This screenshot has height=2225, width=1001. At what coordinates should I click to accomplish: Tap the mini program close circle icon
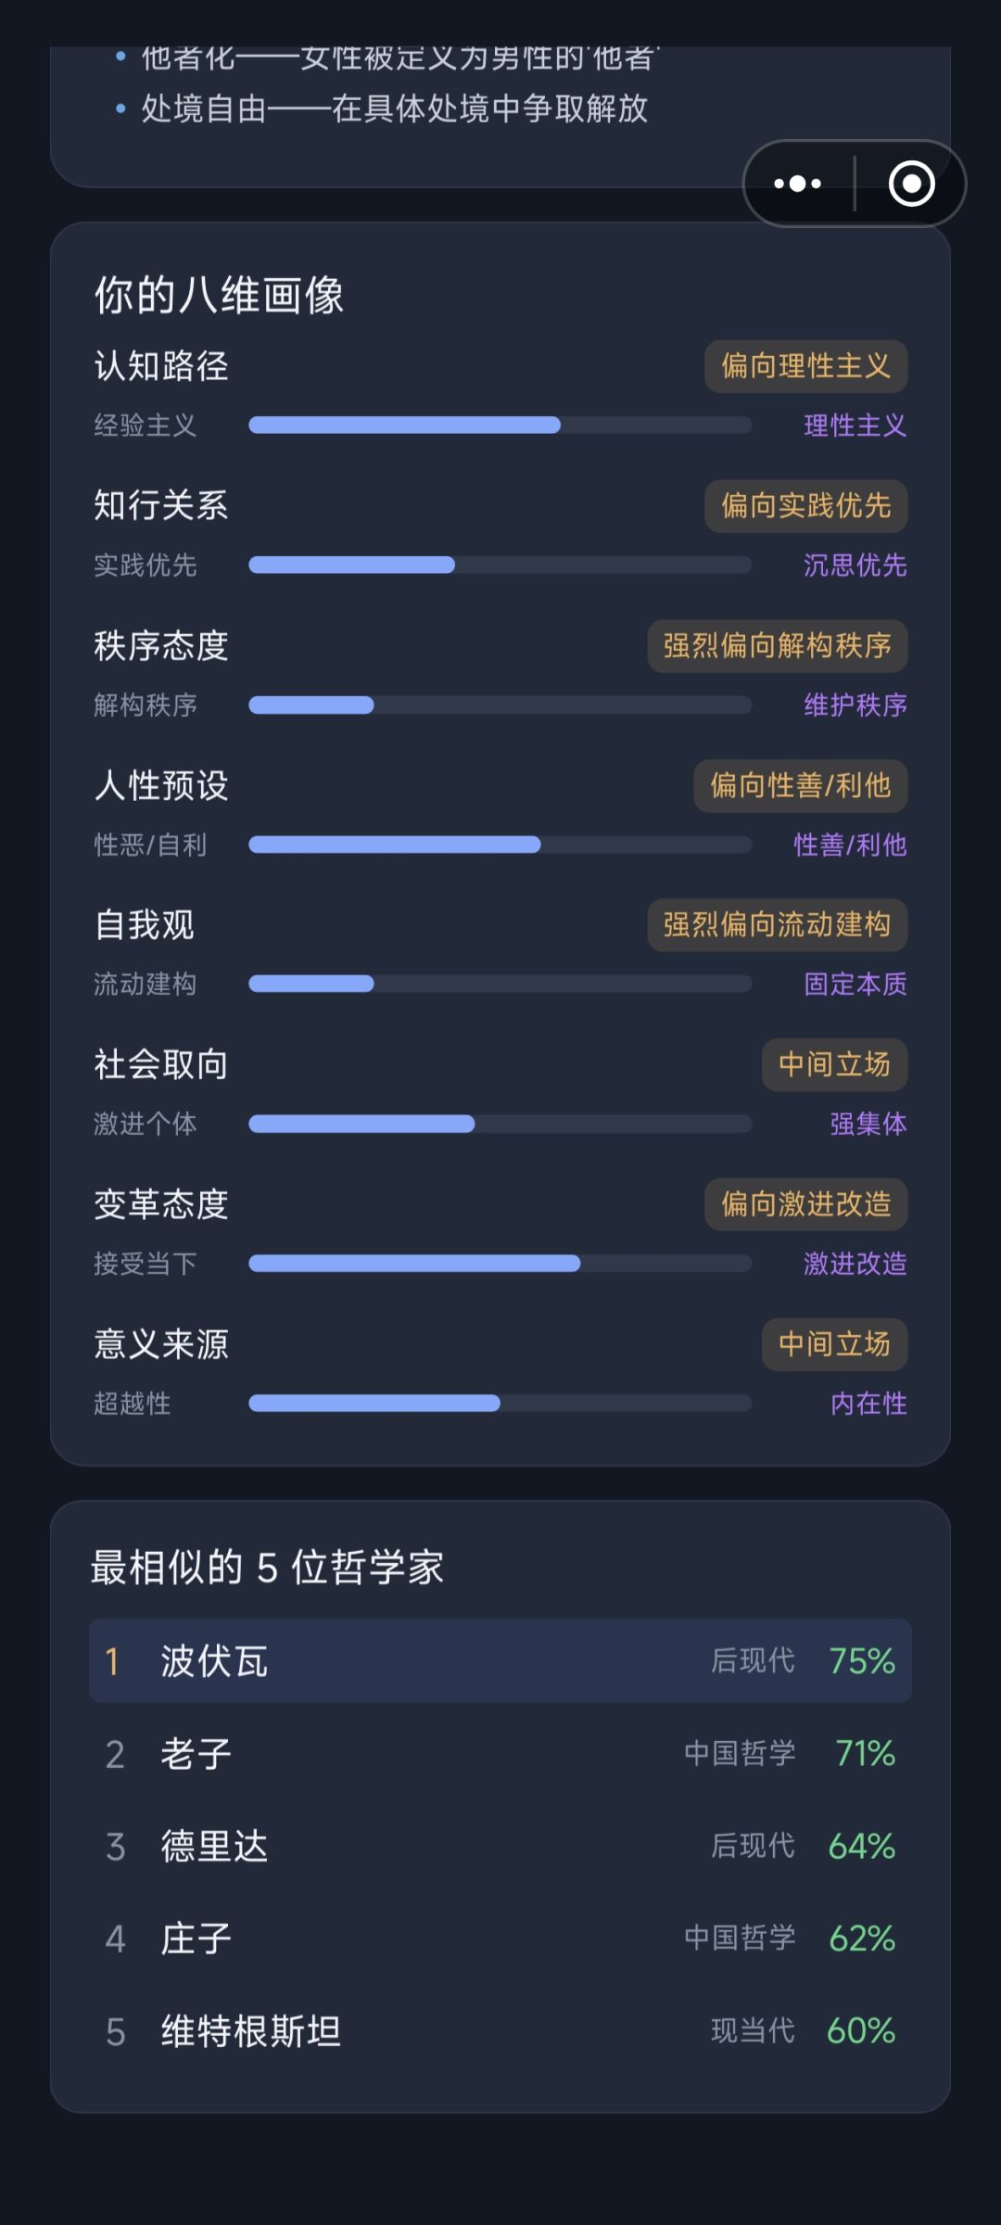tap(911, 184)
